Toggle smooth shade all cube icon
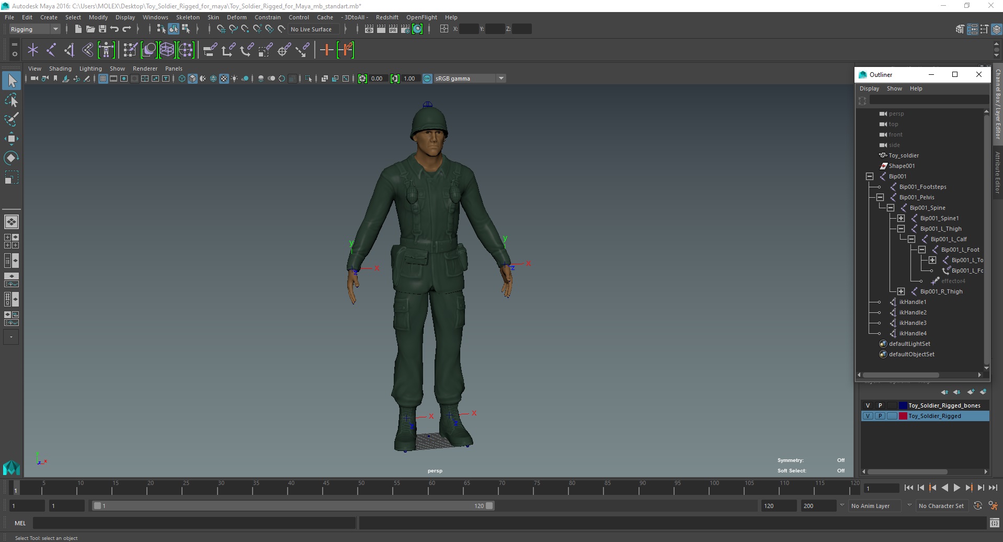 192,78
